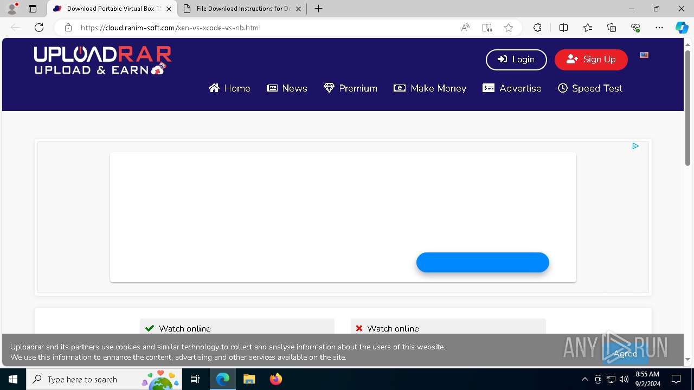Agree to the cookie notice

click(x=625, y=354)
